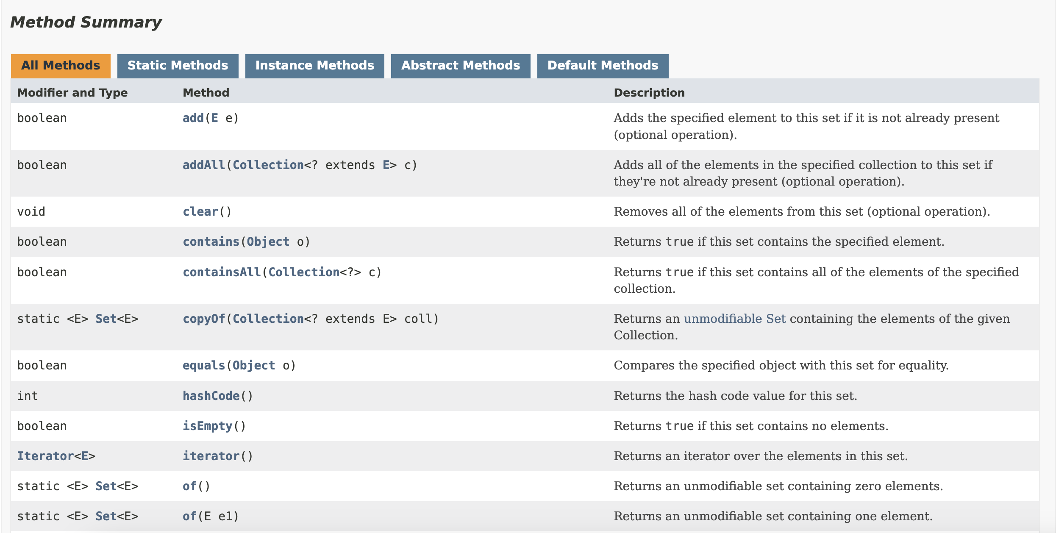The image size is (1056, 533).
Task: Open the clear() method link
Action: tap(200, 212)
